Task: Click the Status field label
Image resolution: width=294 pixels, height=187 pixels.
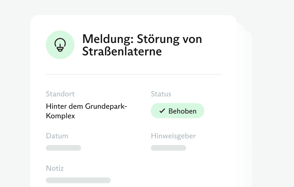Action: (x=161, y=94)
